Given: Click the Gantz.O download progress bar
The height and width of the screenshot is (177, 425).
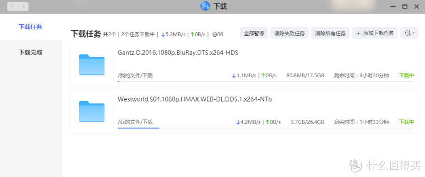Looking at the screenshot, I should (266, 81).
